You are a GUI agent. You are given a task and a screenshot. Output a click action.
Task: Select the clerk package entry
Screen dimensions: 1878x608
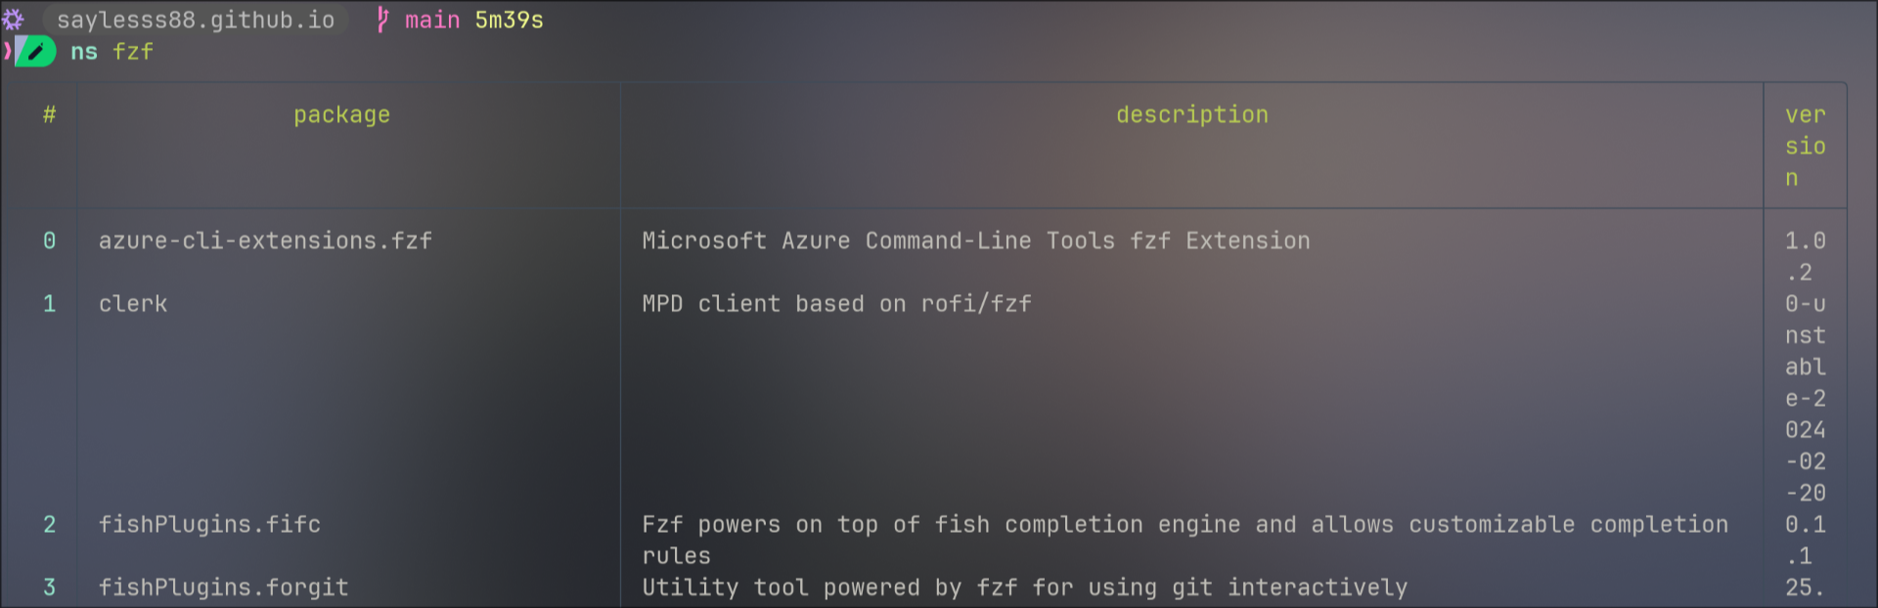[133, 304]
